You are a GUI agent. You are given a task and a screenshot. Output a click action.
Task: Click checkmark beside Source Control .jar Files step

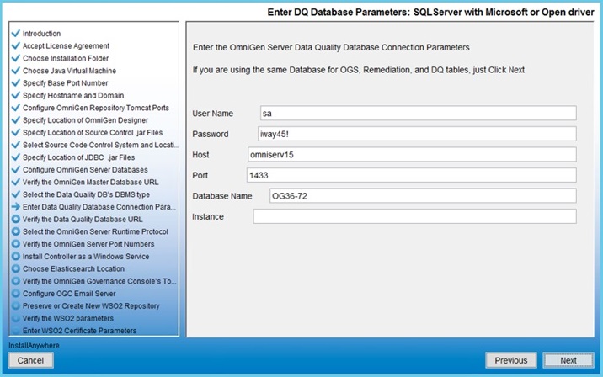click(x=16, y=133)
